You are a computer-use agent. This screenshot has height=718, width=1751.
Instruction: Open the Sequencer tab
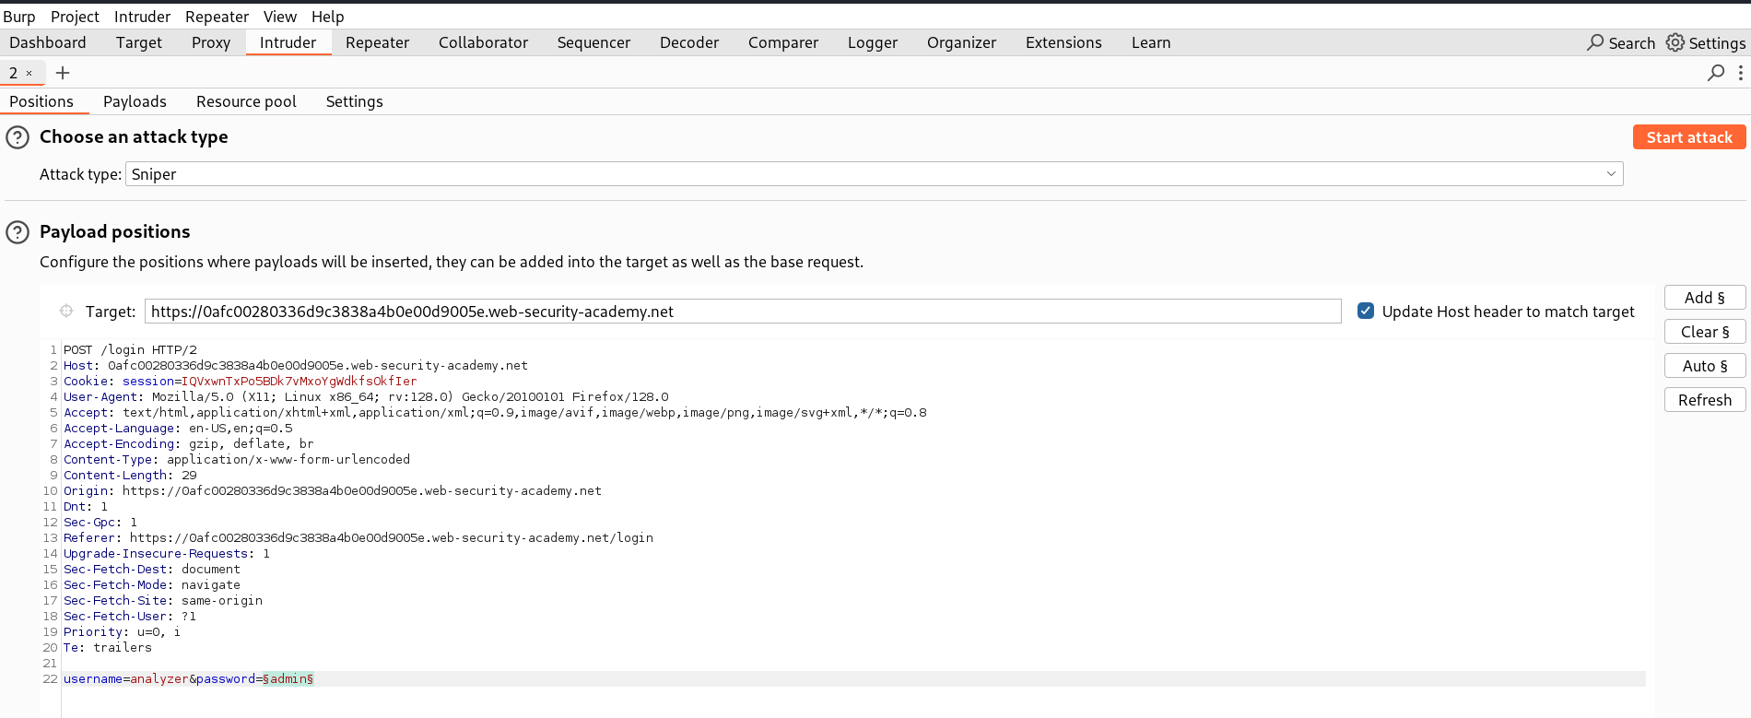point(594,42)
